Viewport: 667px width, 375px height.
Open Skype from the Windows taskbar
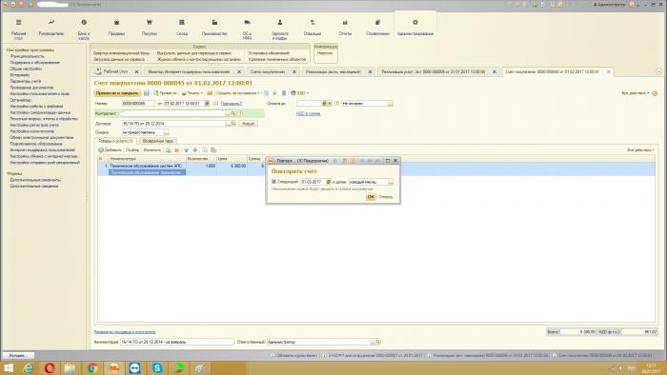(157, 368)
